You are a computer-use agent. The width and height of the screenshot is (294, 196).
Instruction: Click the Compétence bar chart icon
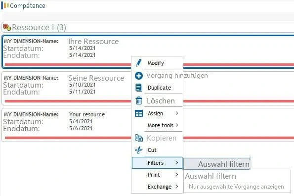point(5,5)
